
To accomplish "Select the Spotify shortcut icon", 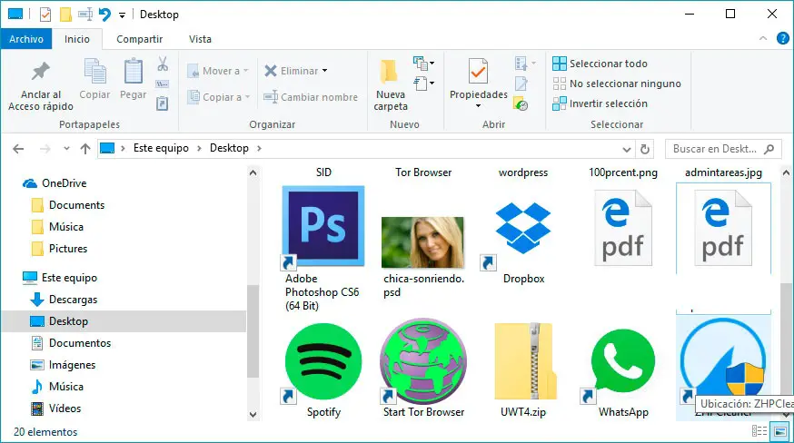I will (x=323, y=361).
